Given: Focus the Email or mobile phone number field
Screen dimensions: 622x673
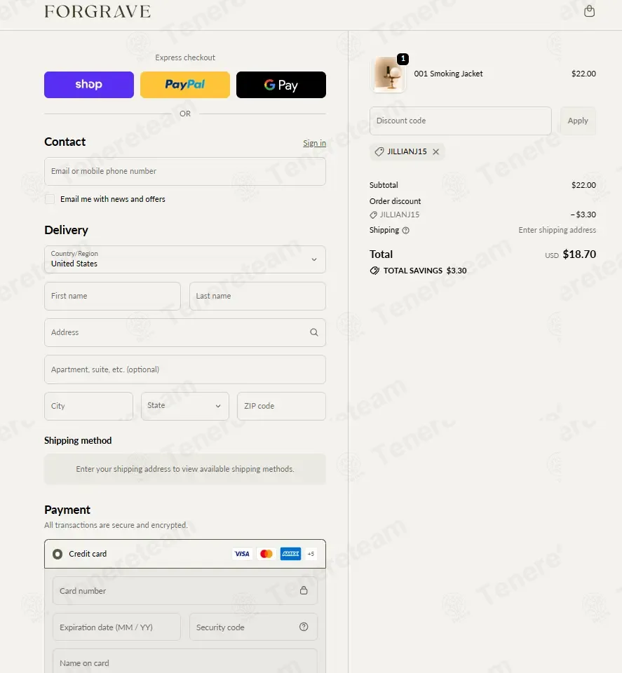Looking at the screenshot, I should click(x=185, y=172).
